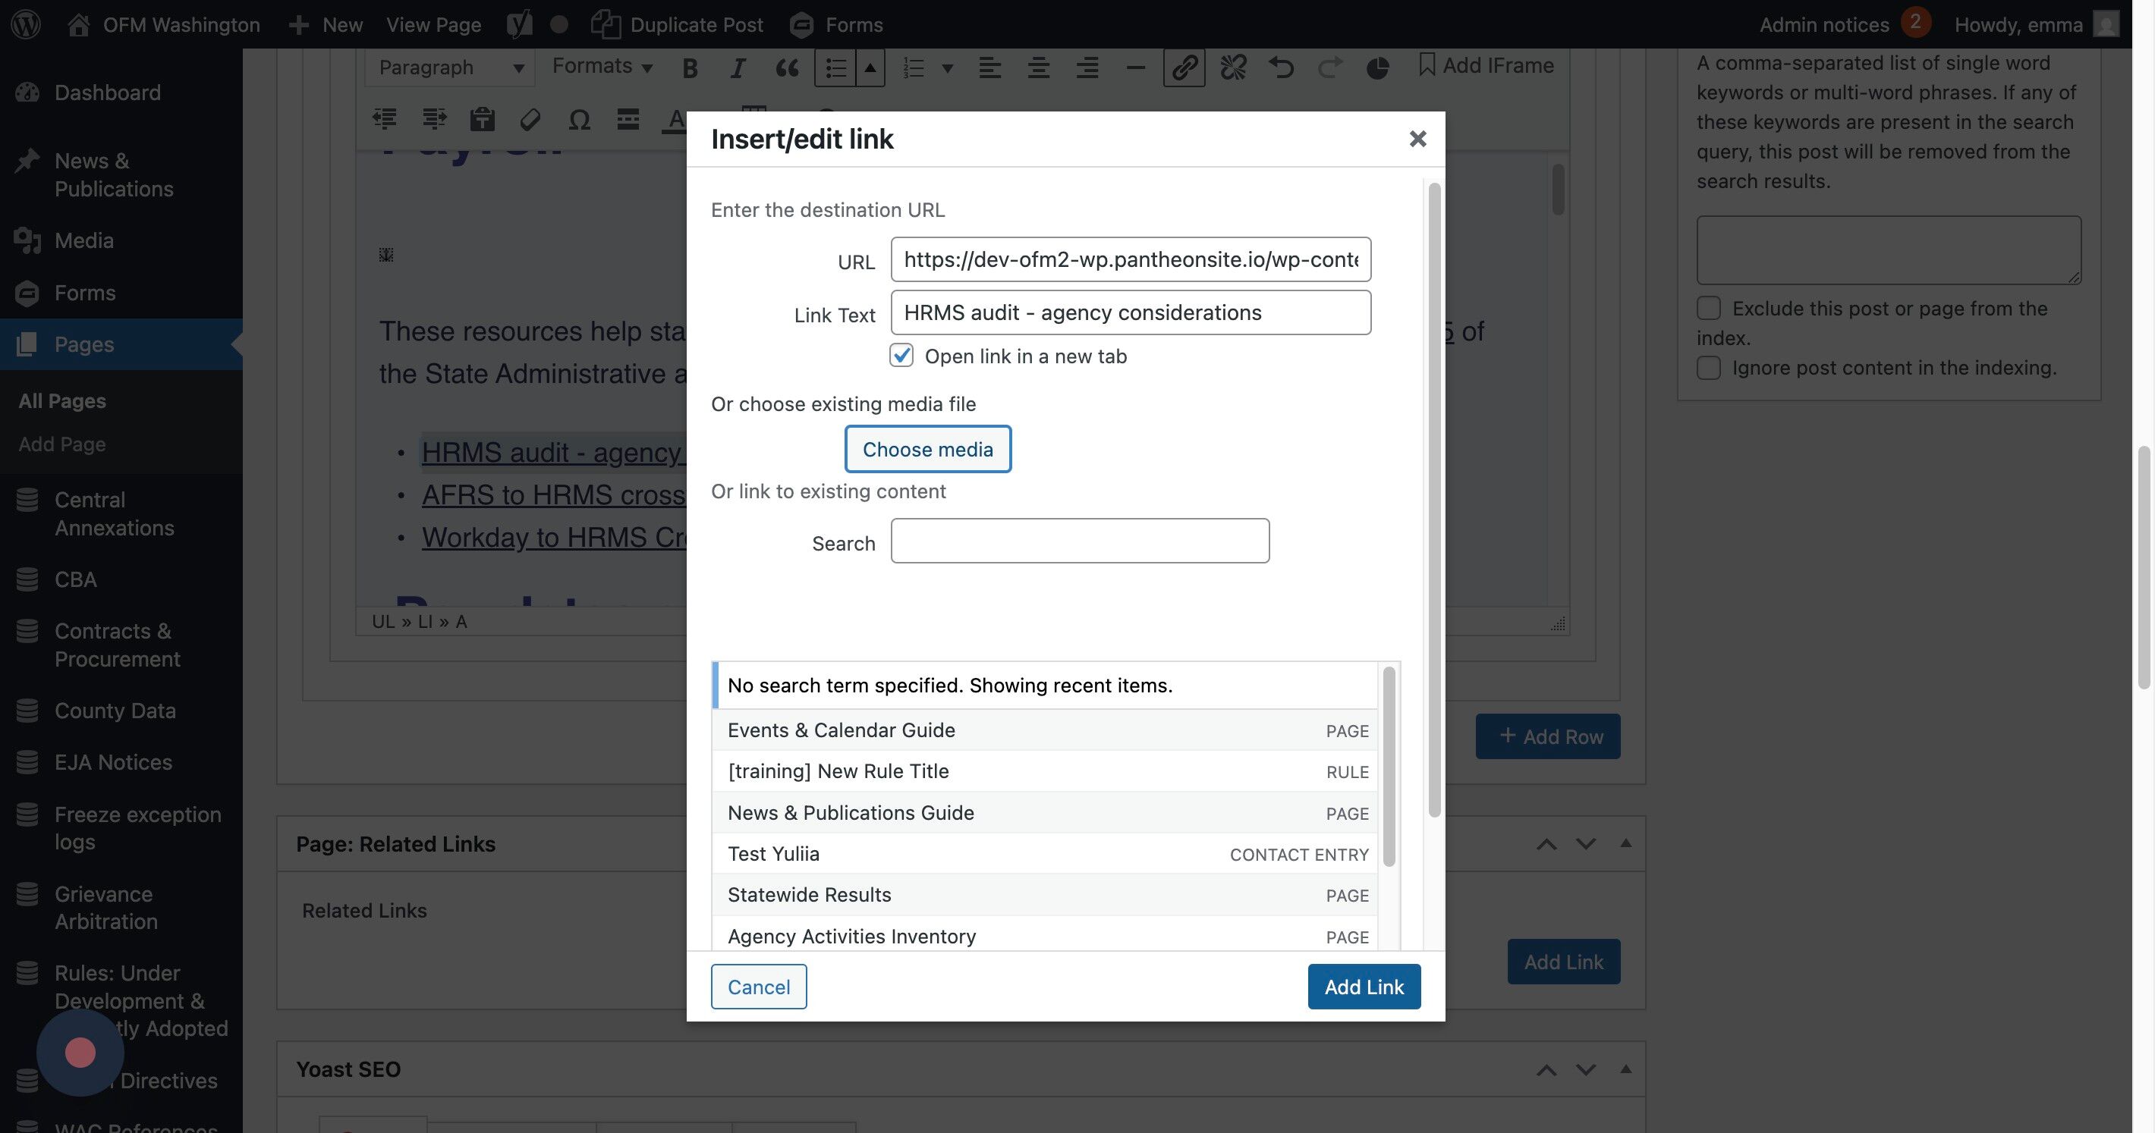Click the center align icon
The image size is (2155, 1133).
coord(1038,67)
